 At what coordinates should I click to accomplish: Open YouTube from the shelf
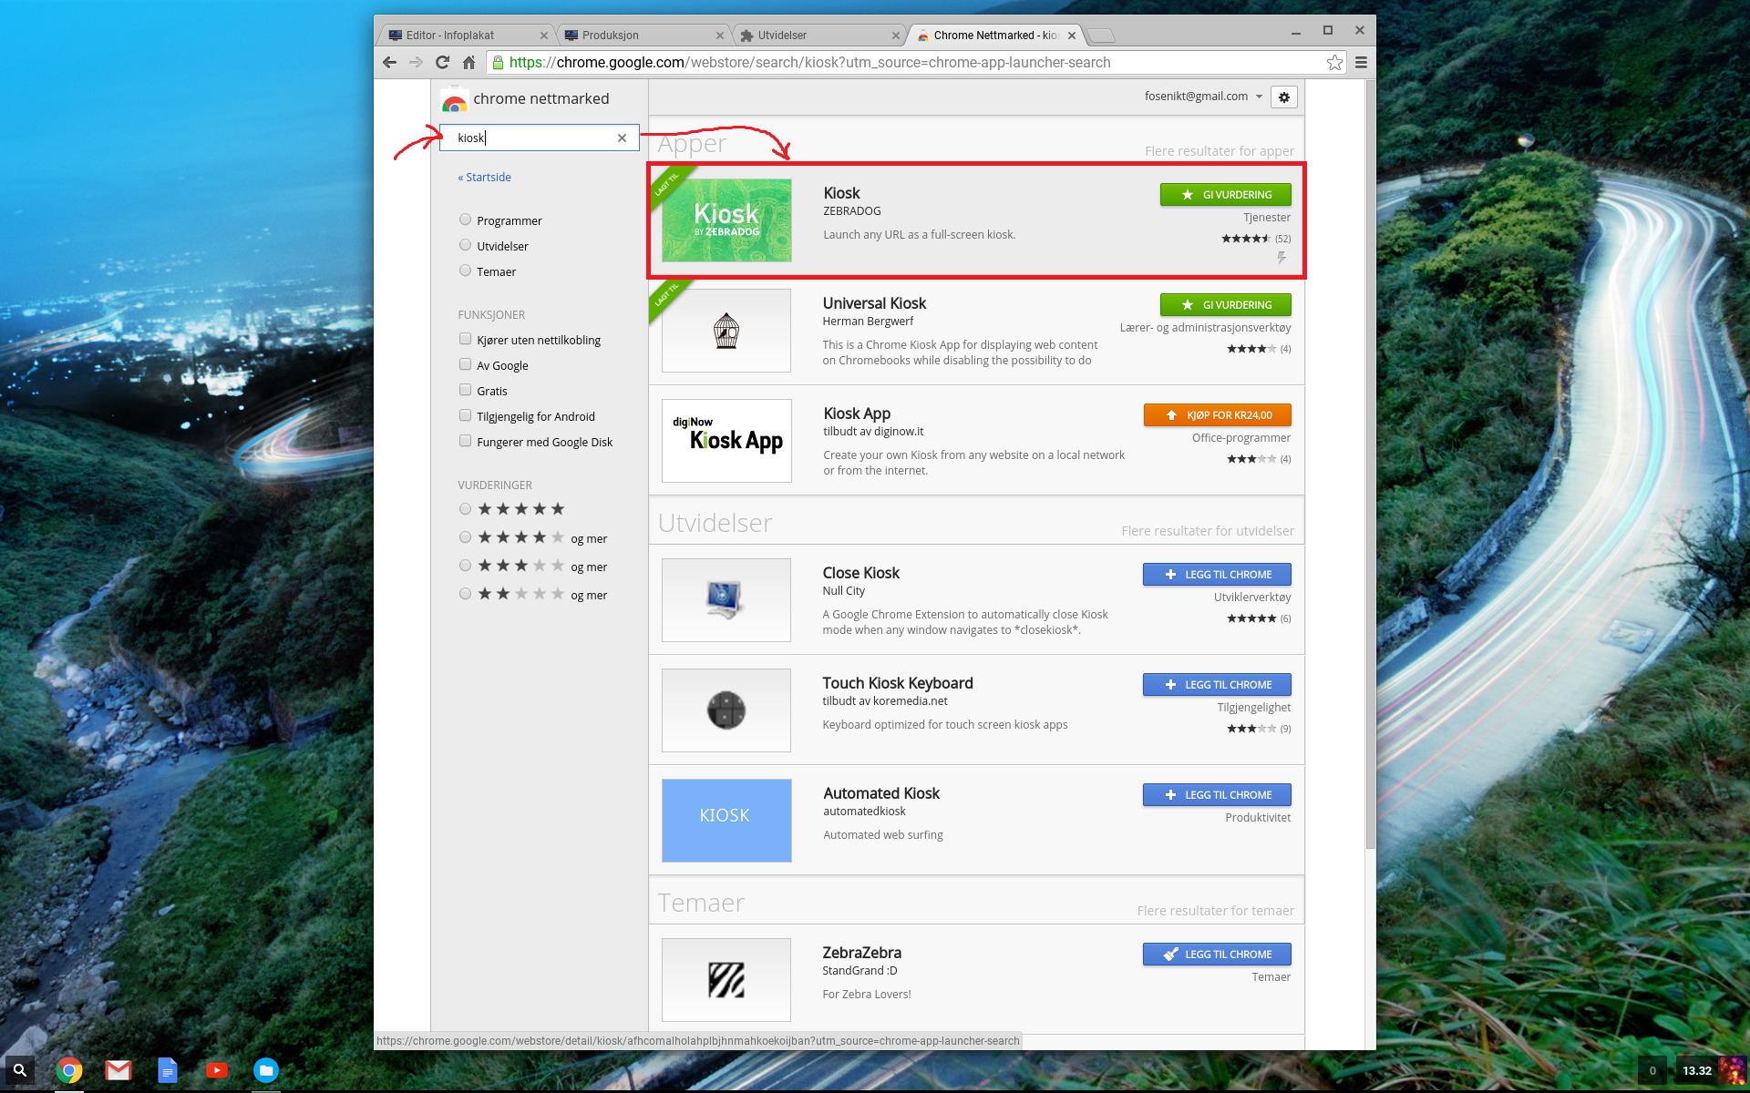(217, 1070)
